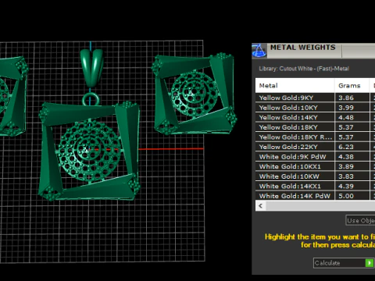375x281 pixels.
Task: Click the Metal column header
Action: point(295,86)
